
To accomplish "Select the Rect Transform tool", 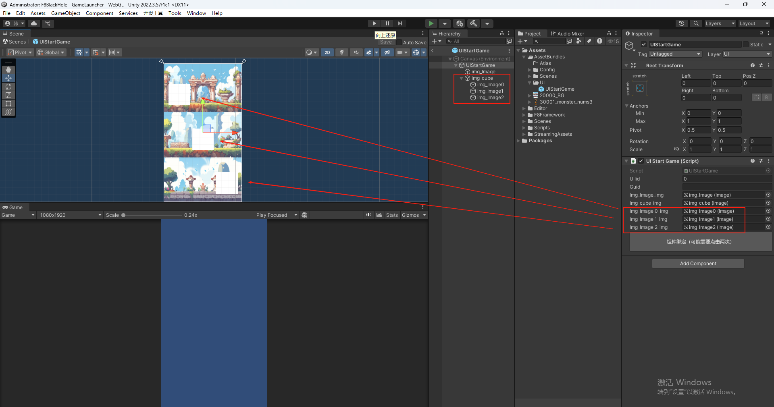I will [x=8, y=104].
